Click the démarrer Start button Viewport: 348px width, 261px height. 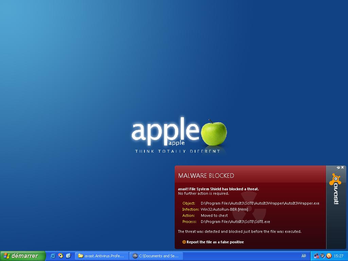[x=23, y=256]
